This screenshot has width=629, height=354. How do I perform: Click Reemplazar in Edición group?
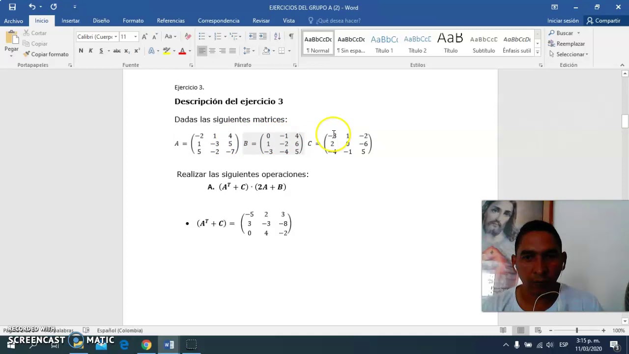(x=567, y=44)
